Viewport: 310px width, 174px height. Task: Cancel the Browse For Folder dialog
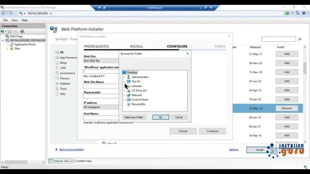179,117
